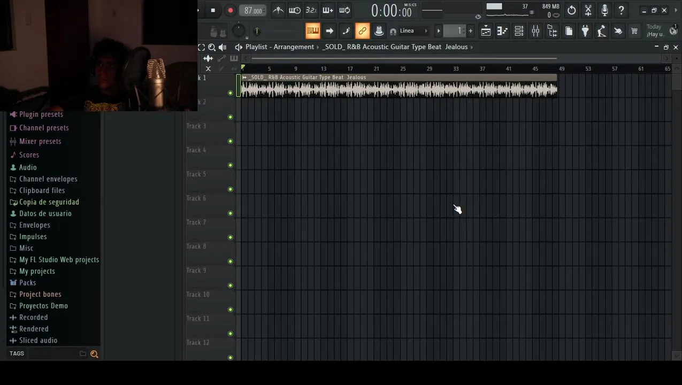Toggle the recording countdown icon
682x385 pixels.
311,10
